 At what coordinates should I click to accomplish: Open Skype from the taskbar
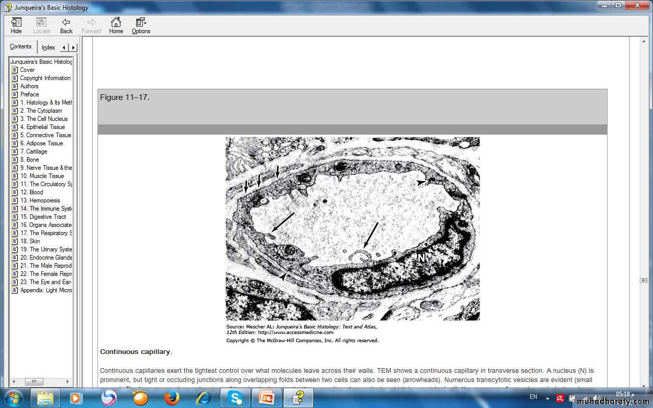(x=235, y=397)
